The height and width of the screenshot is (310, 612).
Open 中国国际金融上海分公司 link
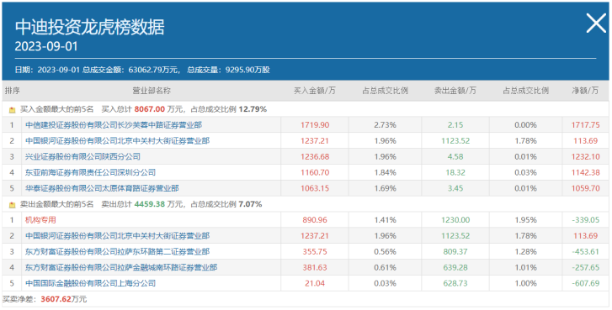pyautogui.click(x=91, y=283)
